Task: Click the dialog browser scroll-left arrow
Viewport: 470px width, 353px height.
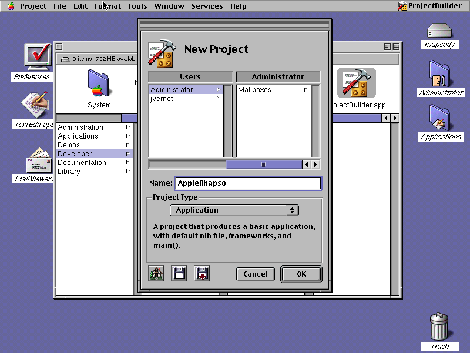Action: (306, 164)
